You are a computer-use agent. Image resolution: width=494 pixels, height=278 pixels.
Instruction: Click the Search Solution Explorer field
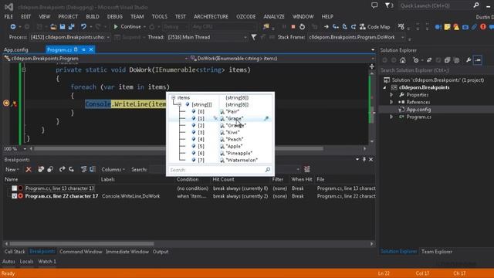(x=436, y=70)
